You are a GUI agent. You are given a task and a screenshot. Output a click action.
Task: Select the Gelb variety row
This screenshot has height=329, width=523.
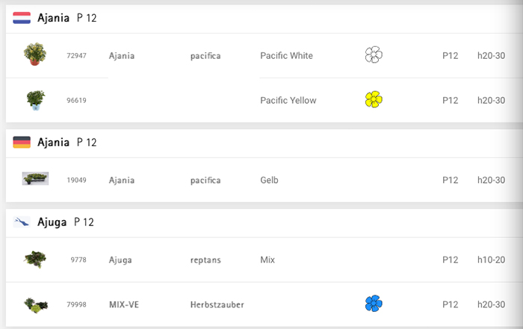(264, 180)
